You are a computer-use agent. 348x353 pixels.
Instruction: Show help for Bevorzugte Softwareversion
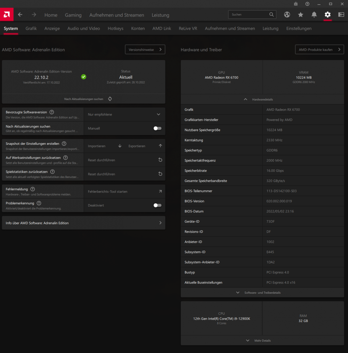tap(52, 112)
